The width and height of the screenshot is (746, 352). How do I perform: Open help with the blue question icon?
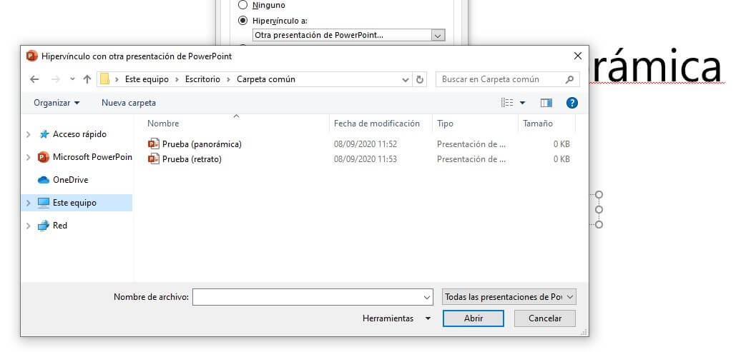coord(572,103)
